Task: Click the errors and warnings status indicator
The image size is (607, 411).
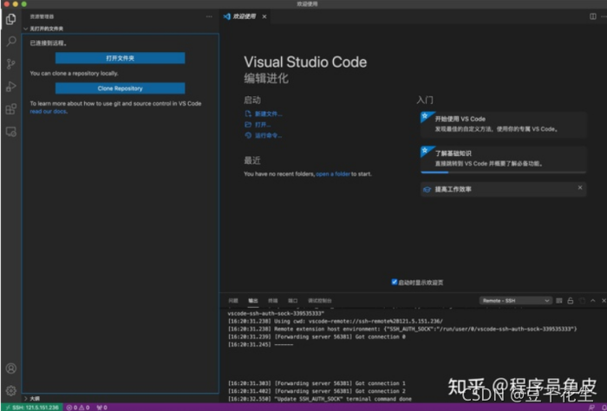Action: pyautogui.click(x=78, y=408)
